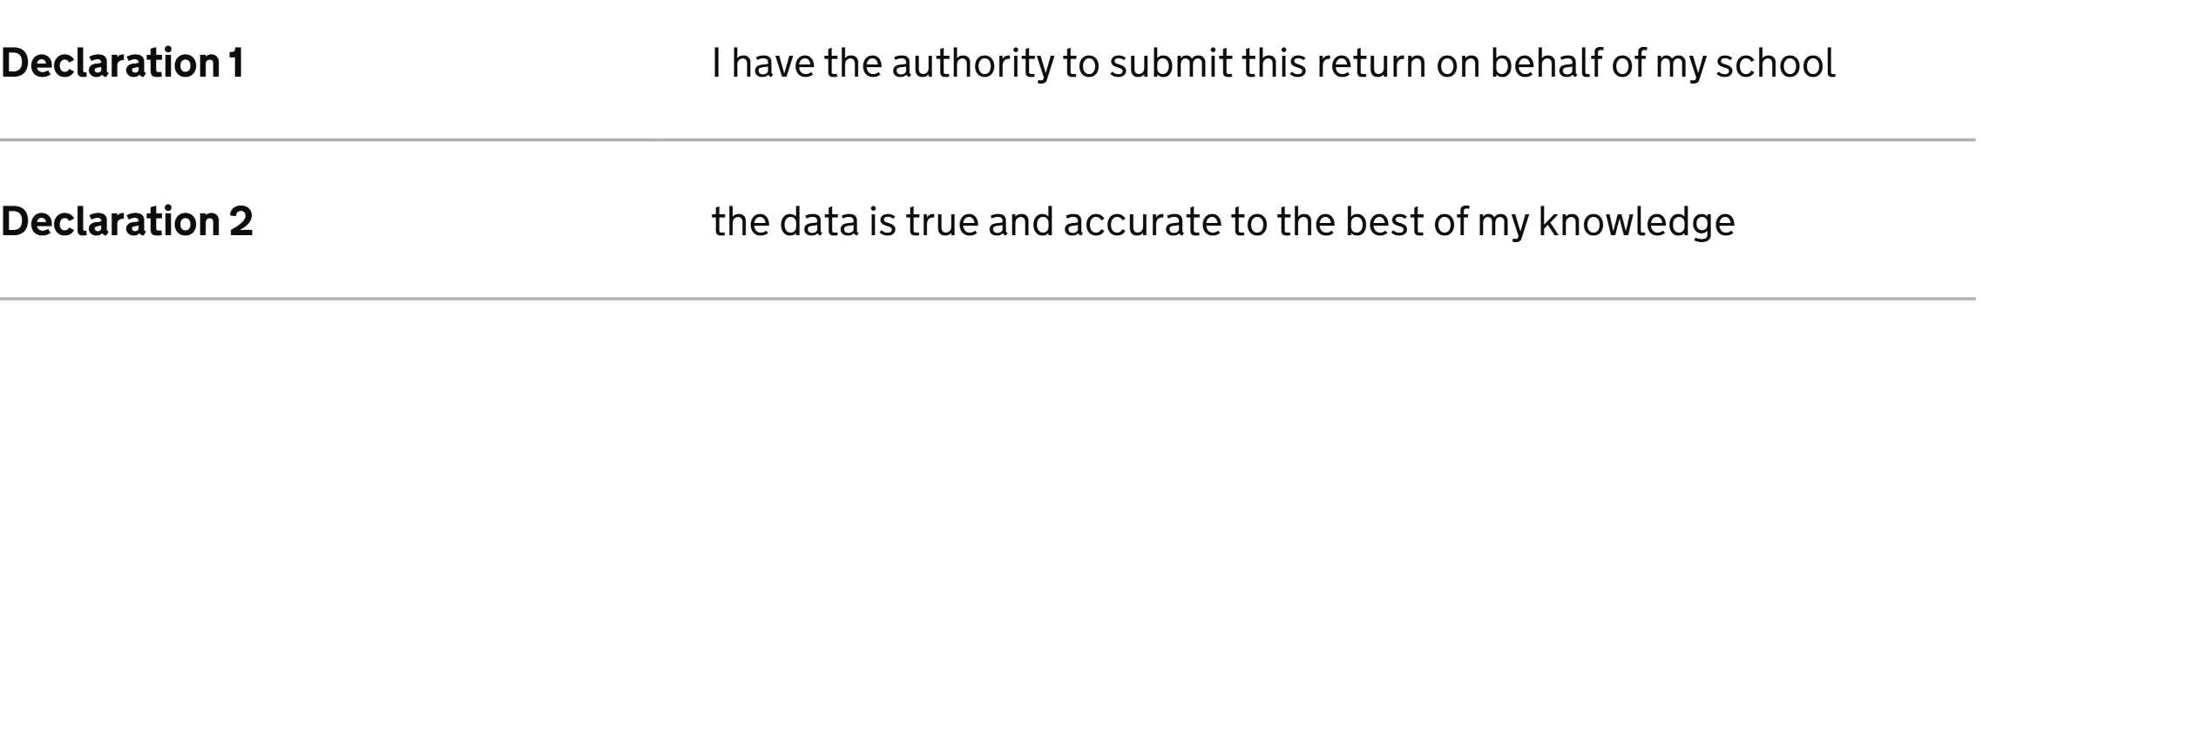The height and width of the screenshot is (730, 2199).
Task: Select the authority to submit return statement
Action: (x=1273, y=64)
